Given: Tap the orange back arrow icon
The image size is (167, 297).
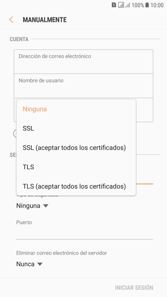Looking at the screenshot, I should click(x=11, y=20).
